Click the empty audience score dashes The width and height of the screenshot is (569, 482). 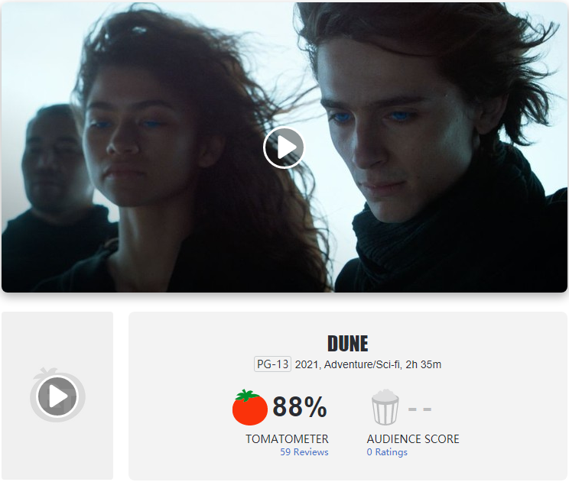click(420, 409)
